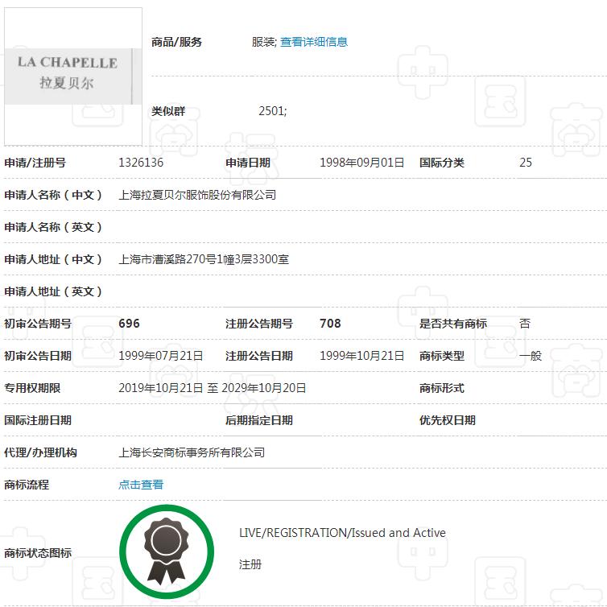607x607 pixels.
Task: Select the 类似群 label
Action: click(x=168, y=111)
